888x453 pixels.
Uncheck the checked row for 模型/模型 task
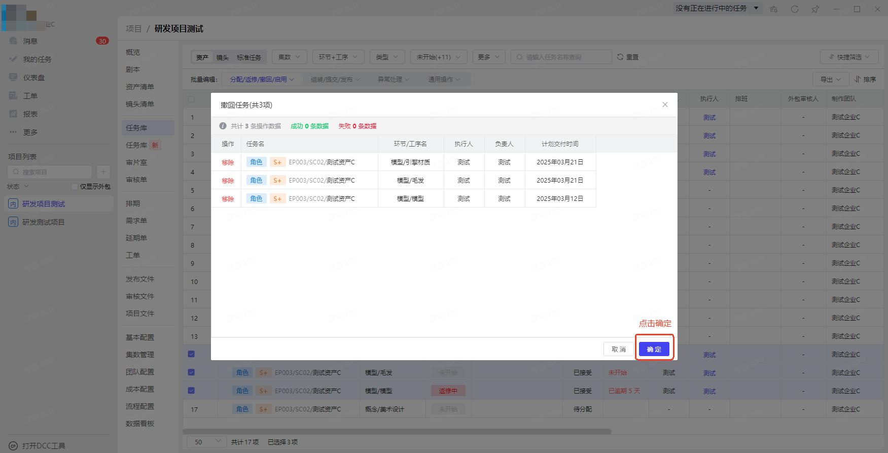[x=191, y=391]
